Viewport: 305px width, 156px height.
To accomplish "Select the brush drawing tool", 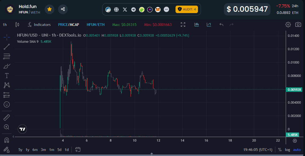I will (7, 66).
